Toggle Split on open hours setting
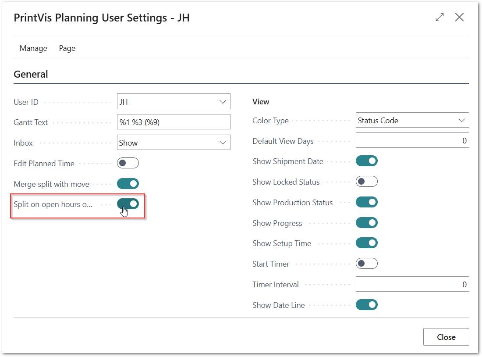Screen dimensions: 482x357 128,204
